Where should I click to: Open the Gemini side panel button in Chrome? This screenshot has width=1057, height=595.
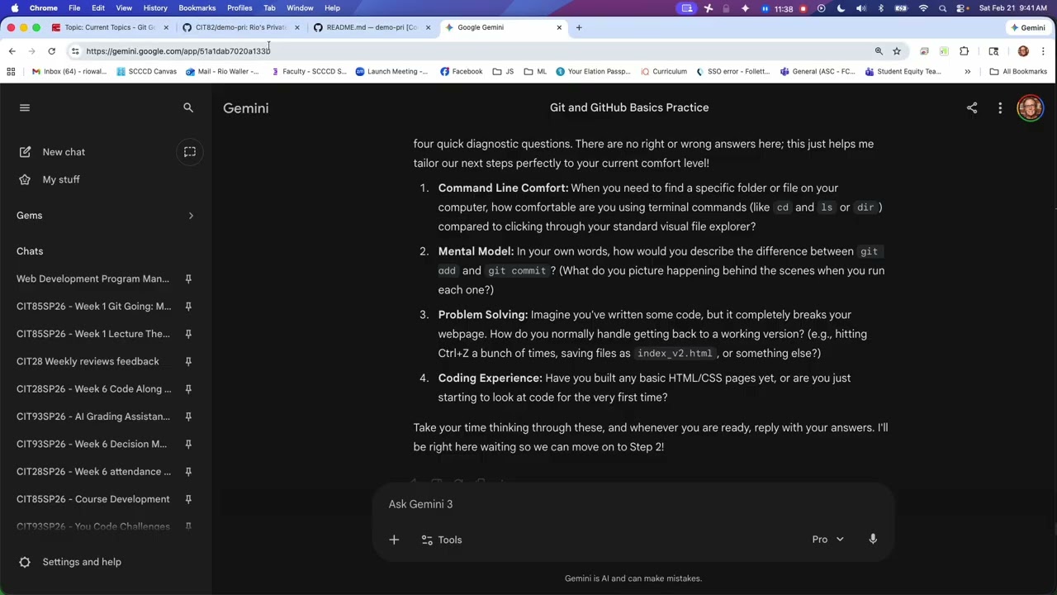[1029, 27]
